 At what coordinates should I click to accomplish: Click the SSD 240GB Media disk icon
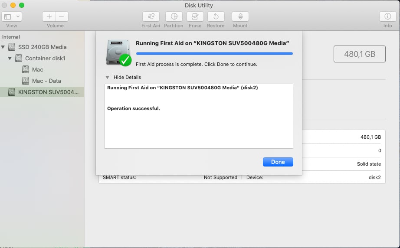click(11, 47)
